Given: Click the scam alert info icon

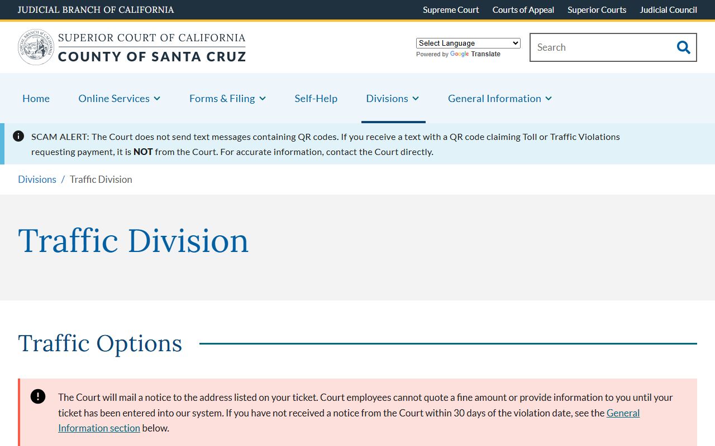Looking at the screenshot, I should (x=18, y=136).
